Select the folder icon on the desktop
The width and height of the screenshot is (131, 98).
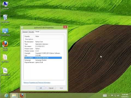coord(5,58)
